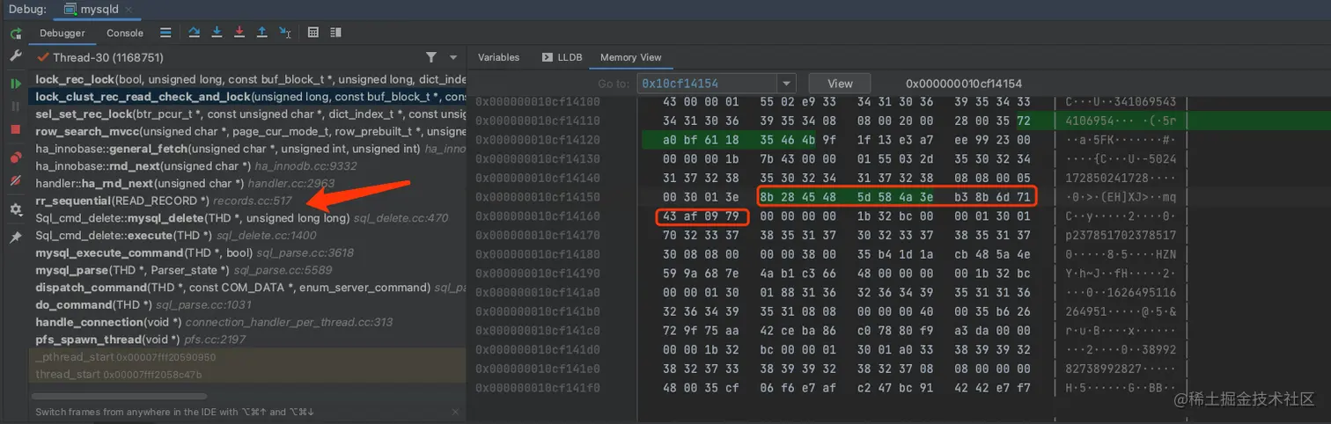Step into the function
The image size is (1331, 424).
pos(217,33)
